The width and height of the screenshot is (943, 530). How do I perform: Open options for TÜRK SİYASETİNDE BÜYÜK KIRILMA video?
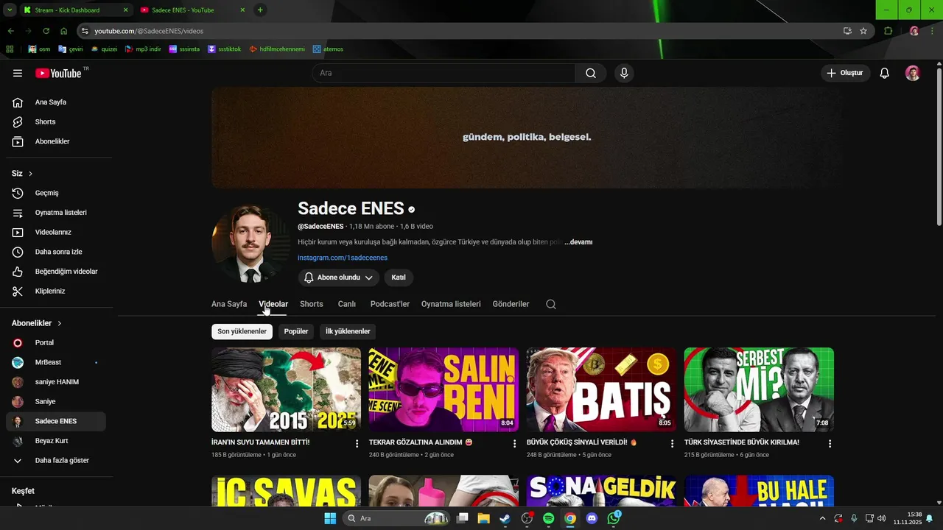pyautogui.click(x=830, y=444)
